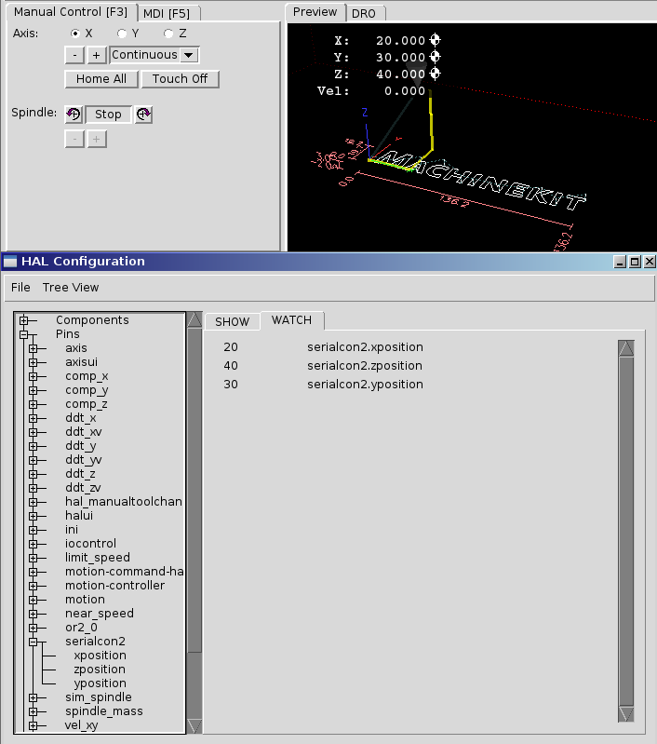Viewport: 657px width, 744px height.
Task: Click tree scrollbar down arrow
Action: [x=194, y=726]
